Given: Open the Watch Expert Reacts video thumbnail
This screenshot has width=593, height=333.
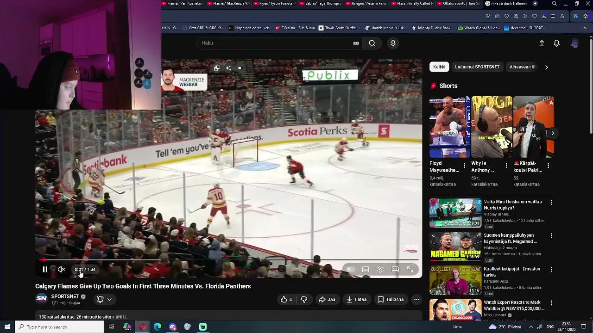Looking at the screenshot, I should point(455,310).
